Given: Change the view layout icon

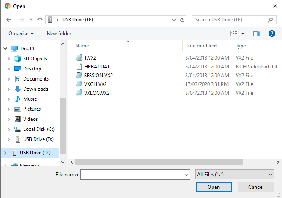Looking at the screenshot, I should point(234,33).
